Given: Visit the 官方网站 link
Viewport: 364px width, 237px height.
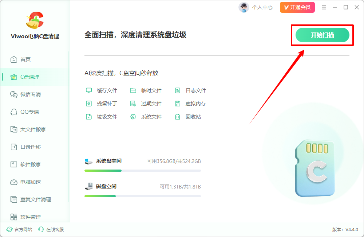Looking at the screenshot, I should pos(19,230).
